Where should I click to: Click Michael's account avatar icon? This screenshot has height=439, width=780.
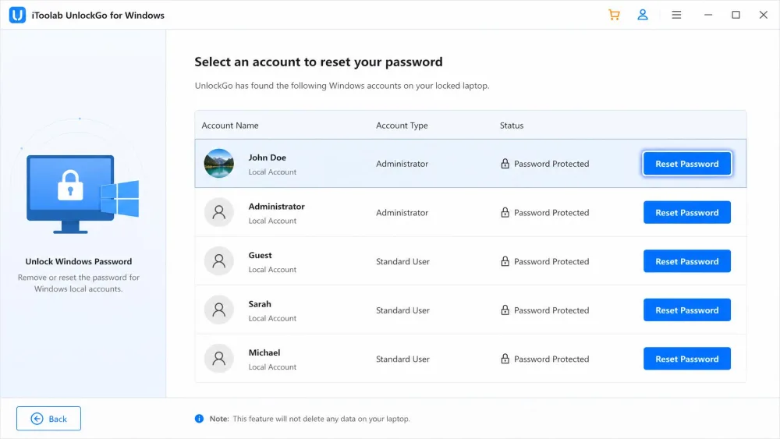(x=219, y=359)
